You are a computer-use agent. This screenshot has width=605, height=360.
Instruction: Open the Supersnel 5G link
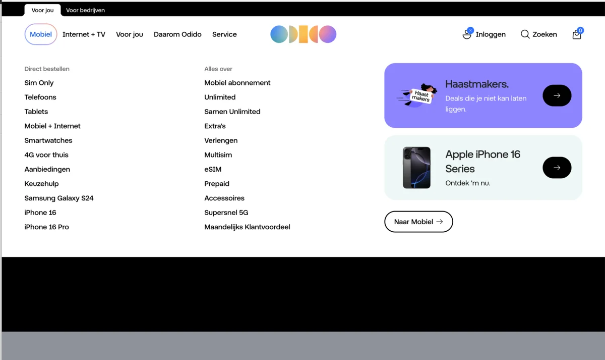click(226, 213)
